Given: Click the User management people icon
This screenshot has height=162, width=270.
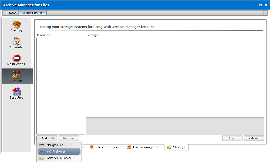Looking at the screenshot, I should [x=129, y=147].
